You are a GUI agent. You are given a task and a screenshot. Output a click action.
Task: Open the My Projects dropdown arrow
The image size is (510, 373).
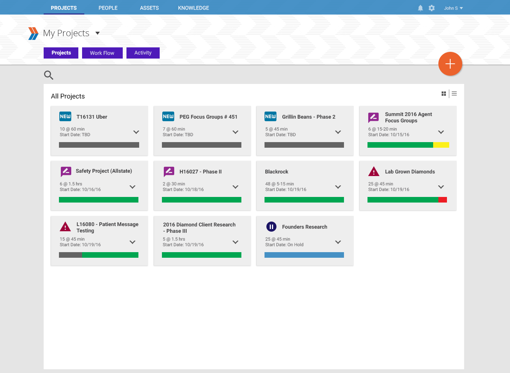point(98,33)
